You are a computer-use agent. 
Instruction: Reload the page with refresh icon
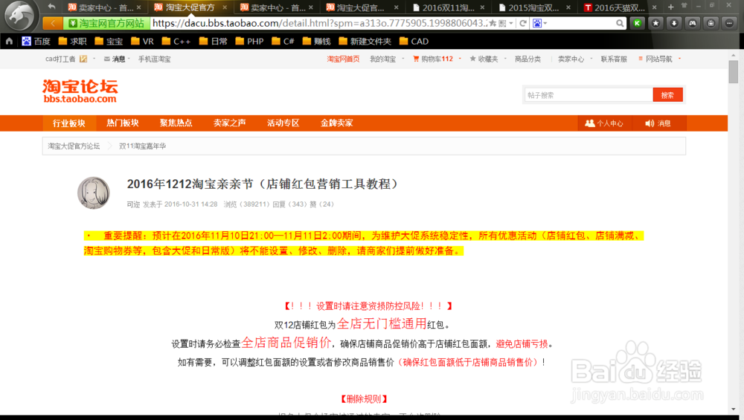tap(523, 23)
